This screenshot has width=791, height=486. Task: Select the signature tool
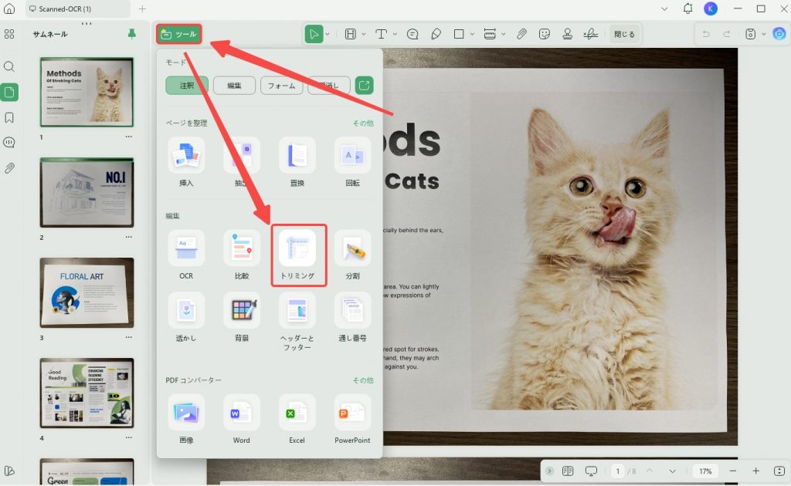[x=591, y=34]
